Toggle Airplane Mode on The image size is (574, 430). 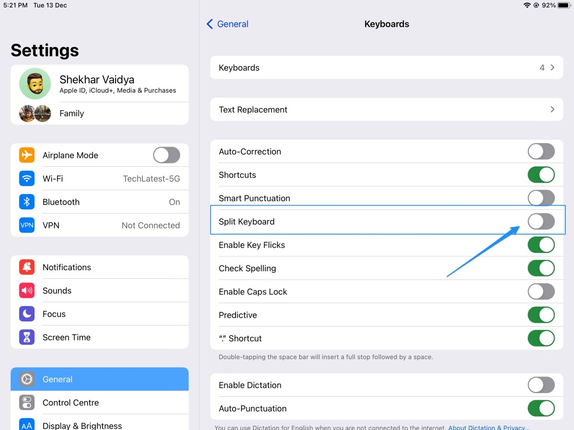pyautogui.click(x=167, y=155)
